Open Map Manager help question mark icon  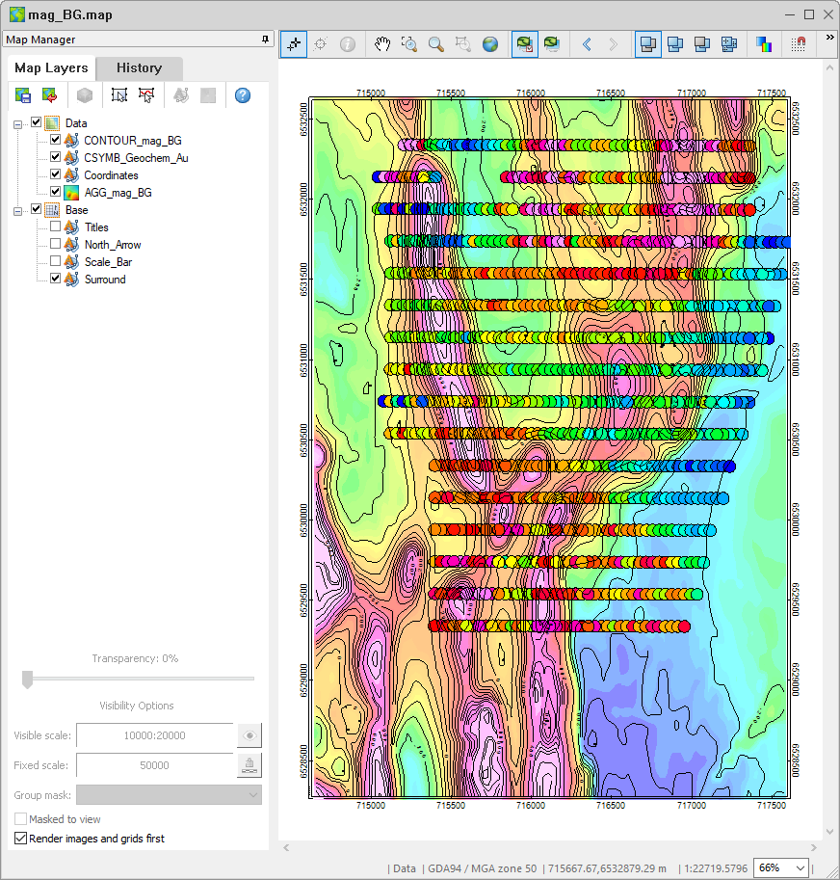tap(243, 95)
